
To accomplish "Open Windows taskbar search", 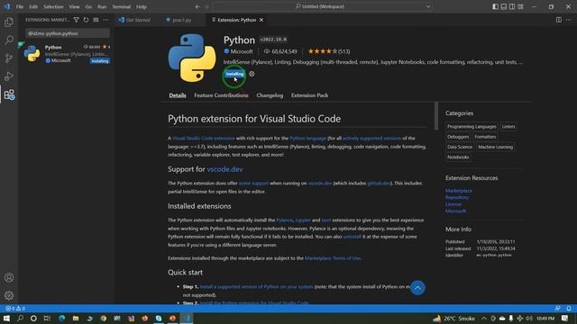I will [x=20, y=318].
